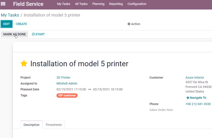Click the address line 4557 De Silva St
Image resolution: width=212 pixels, height=138 pixels.
point(197,82)
